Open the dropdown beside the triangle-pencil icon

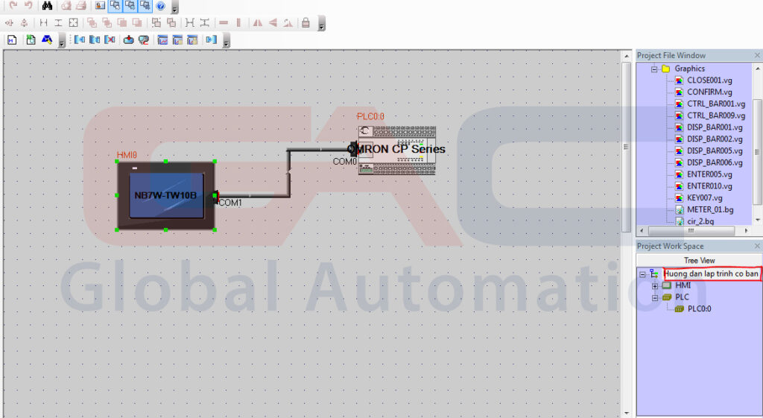click(61, 42)
